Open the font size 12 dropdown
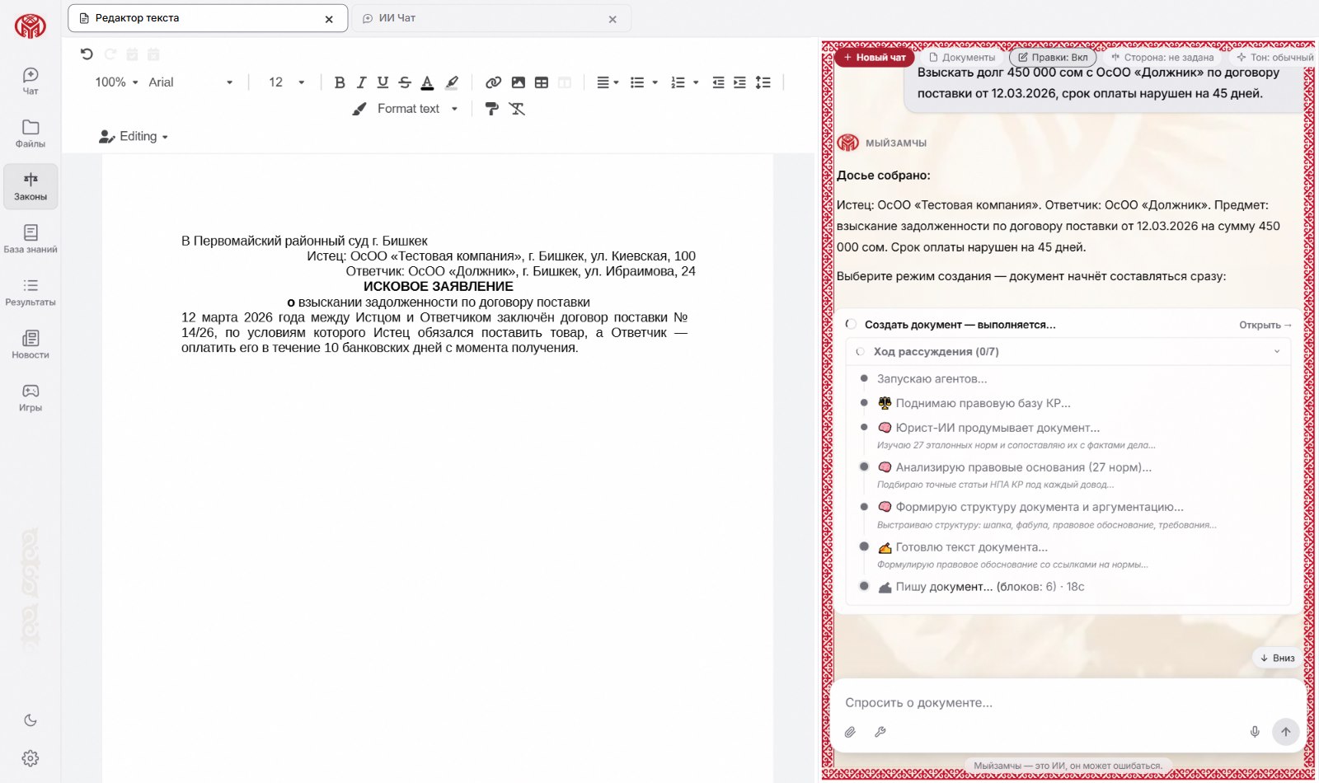Image resolution: width=1319 pixels, height=783 pixels. [286, 82]
